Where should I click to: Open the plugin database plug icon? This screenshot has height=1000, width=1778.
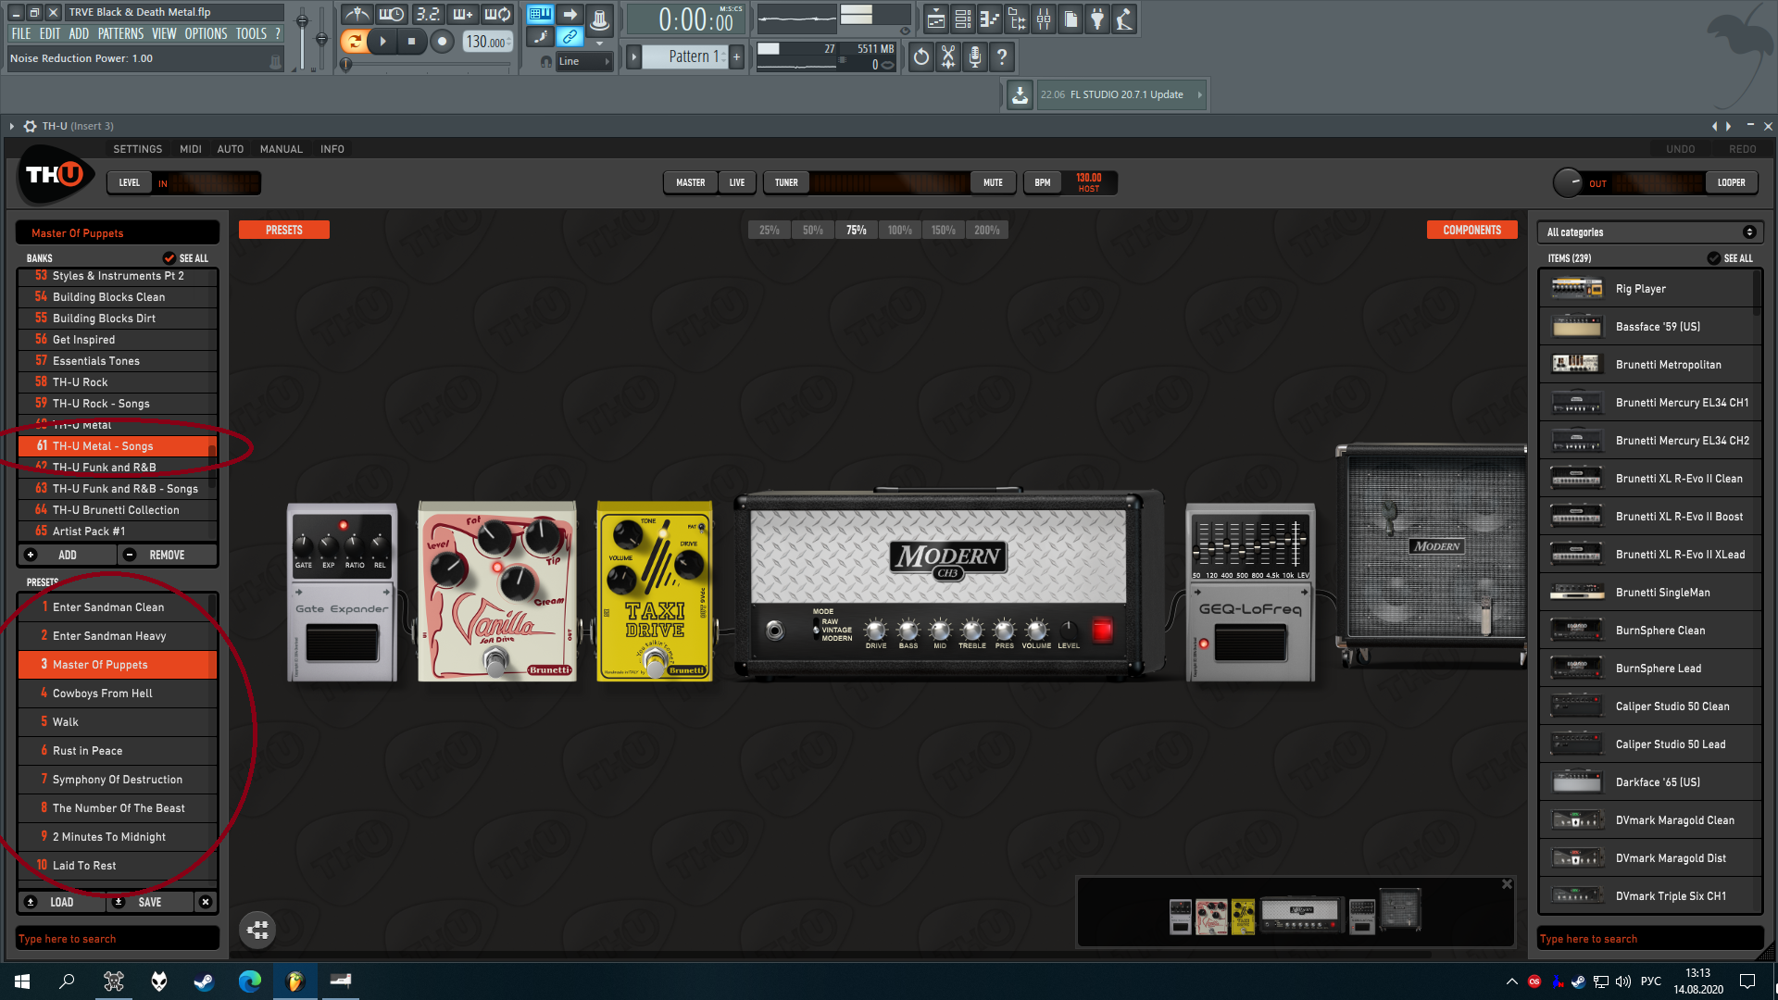1097,19
